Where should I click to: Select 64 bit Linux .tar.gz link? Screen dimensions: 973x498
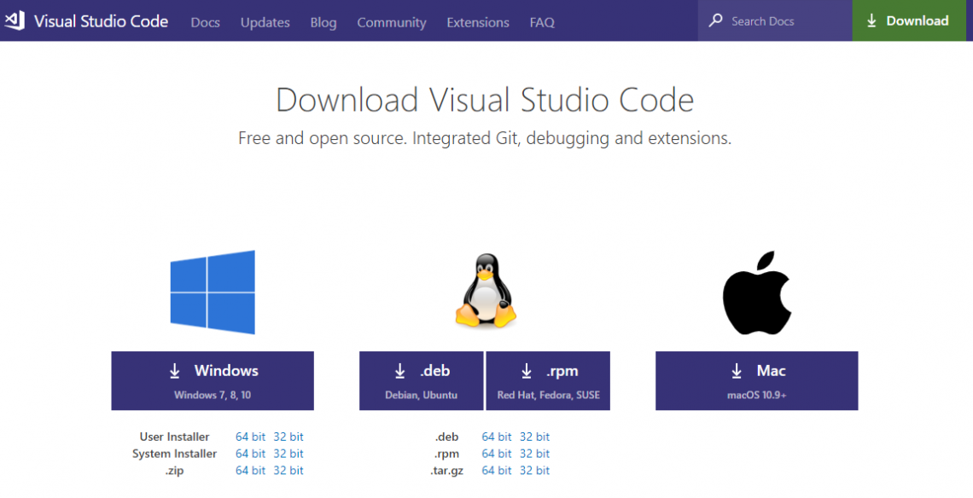tap(497, 471)
